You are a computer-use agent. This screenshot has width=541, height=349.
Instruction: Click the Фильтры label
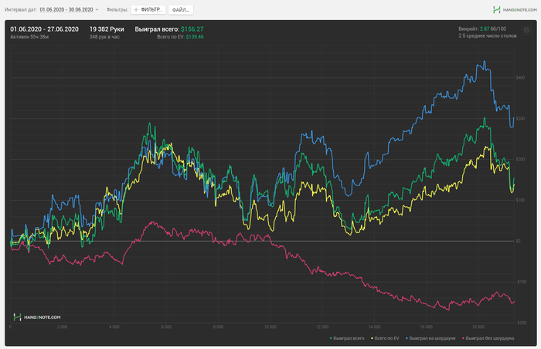[x=117, y=10]
